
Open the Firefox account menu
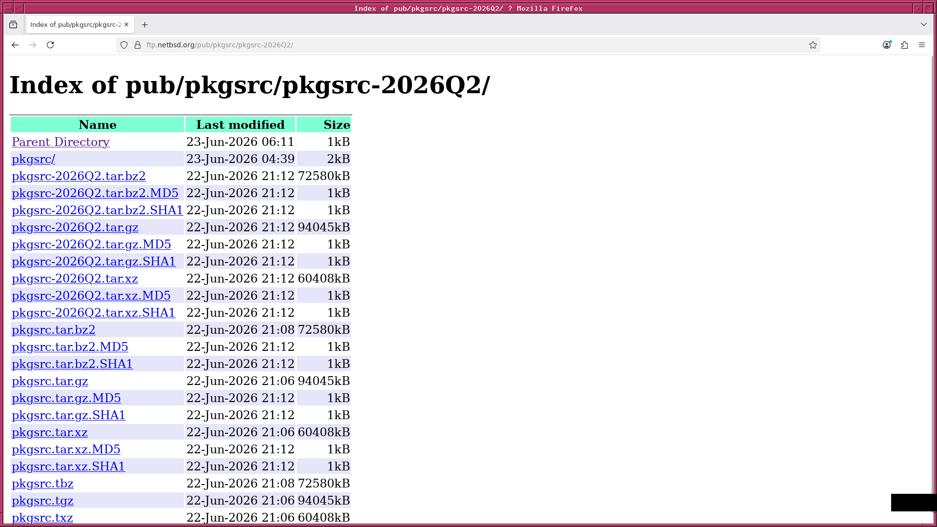[887, 45]
